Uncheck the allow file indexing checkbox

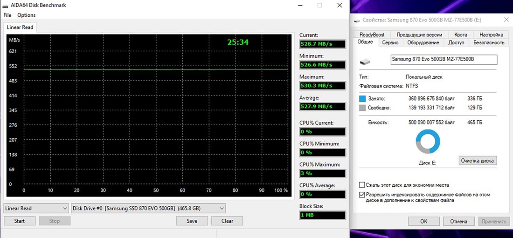(362, 195)
